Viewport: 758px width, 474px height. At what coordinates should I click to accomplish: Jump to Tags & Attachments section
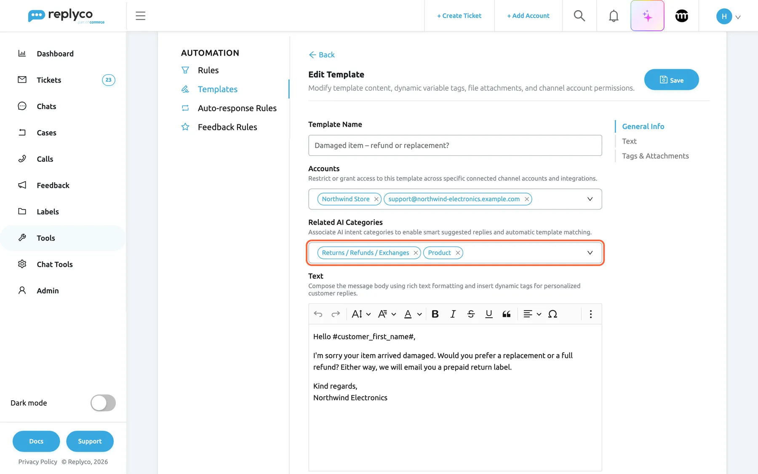[x=655, y=156]
